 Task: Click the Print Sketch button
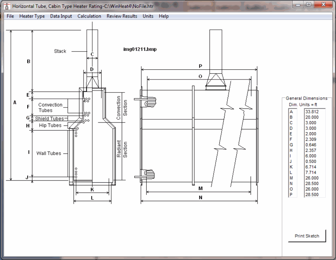pos(307,236)
